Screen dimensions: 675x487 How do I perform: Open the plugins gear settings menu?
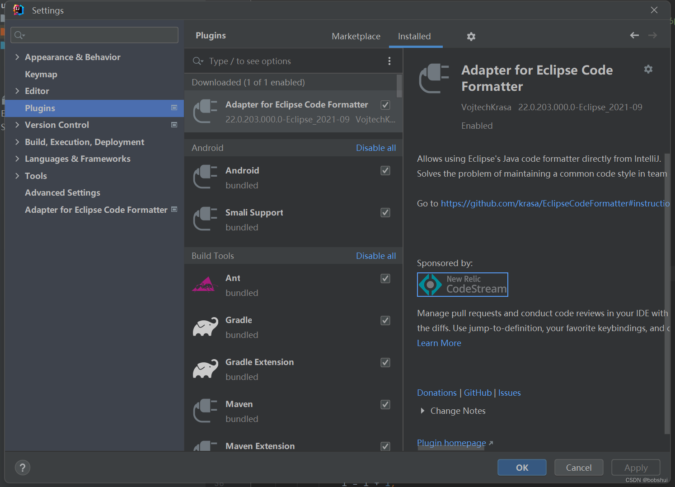[471, 37]
